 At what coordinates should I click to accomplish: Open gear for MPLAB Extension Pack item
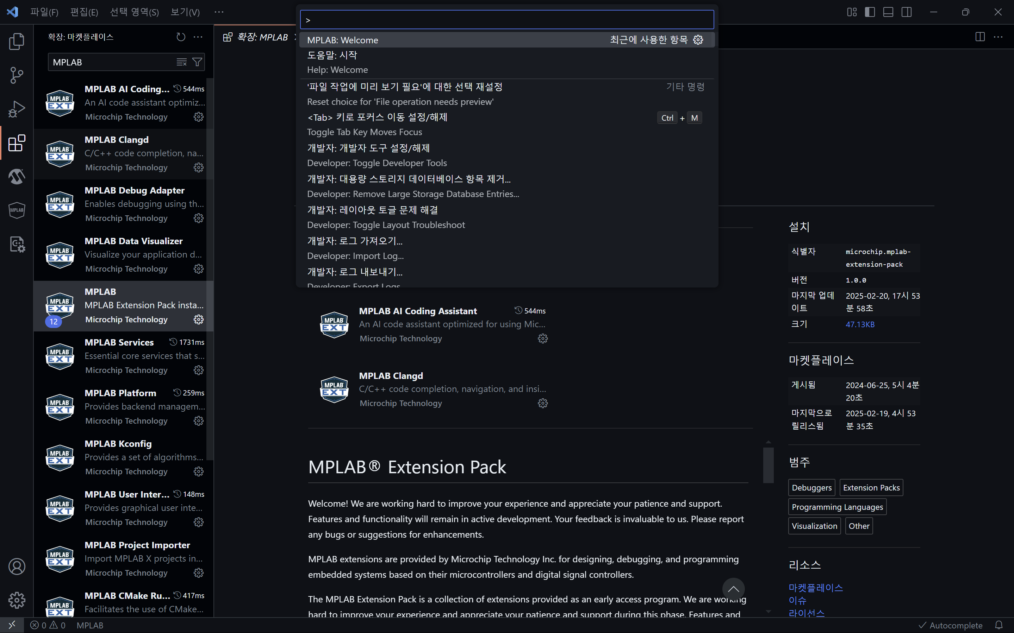click(x=199, y=319)
